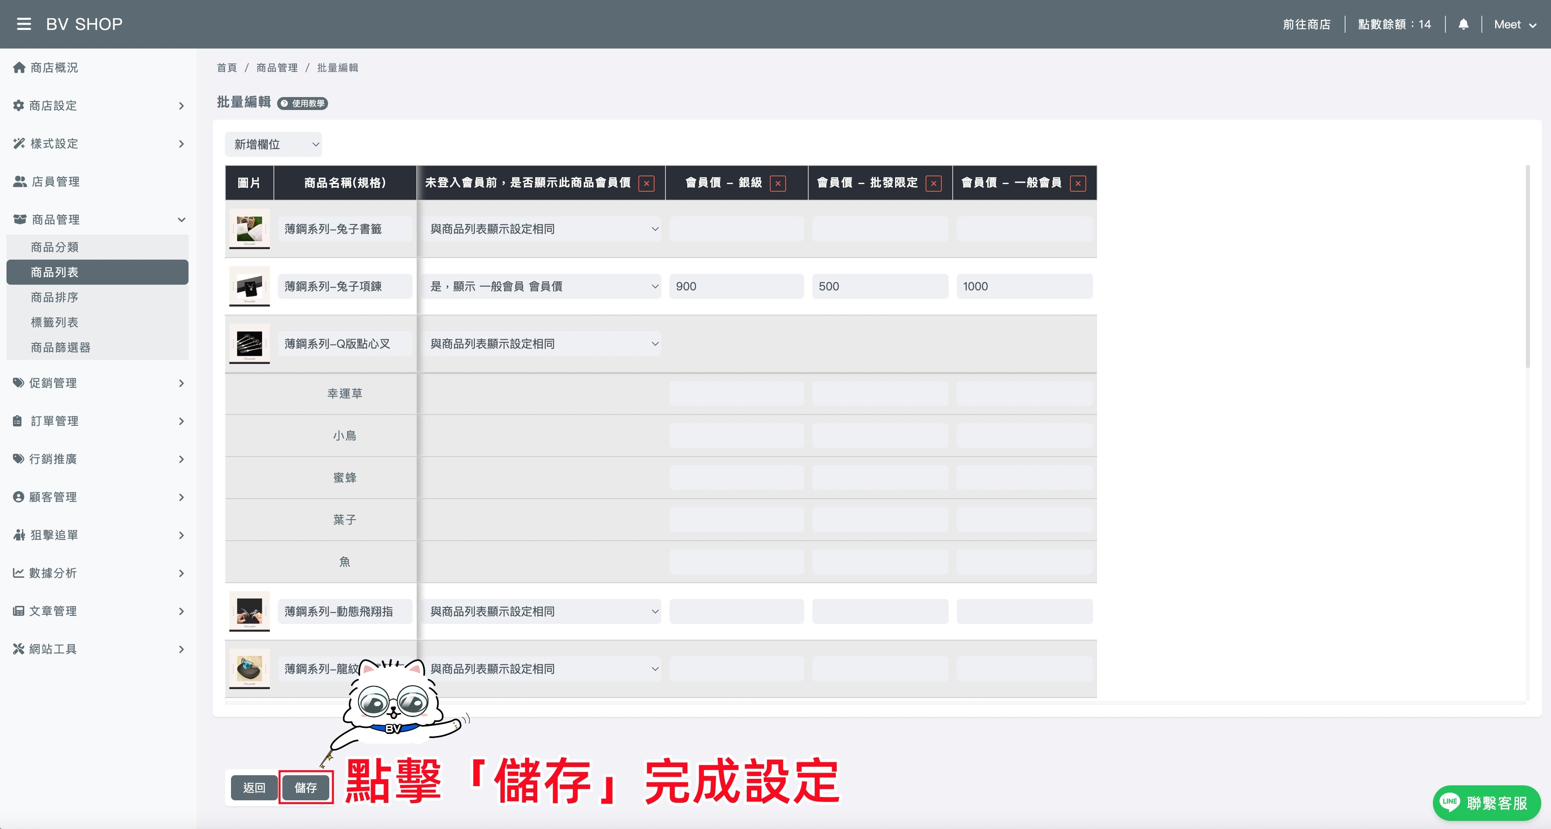This screenshot has height=829, width=1551.
Task: Open display dropdown for 薄鋼系列–動態飛翔指
Action: pyautogui.click(x=541, y=611)
